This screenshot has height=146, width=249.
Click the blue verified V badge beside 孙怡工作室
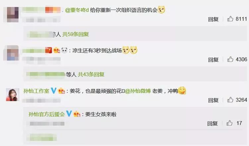point(53,91)
